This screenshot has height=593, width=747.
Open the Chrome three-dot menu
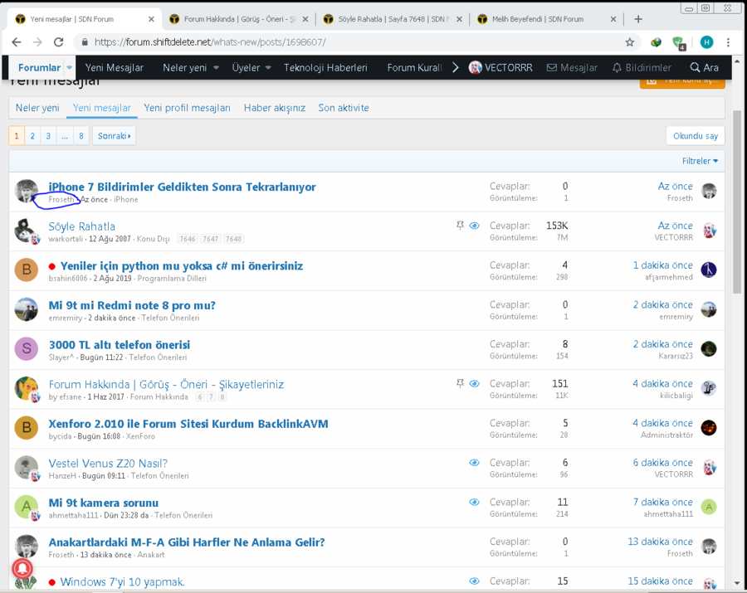click(x=728, y=42)
